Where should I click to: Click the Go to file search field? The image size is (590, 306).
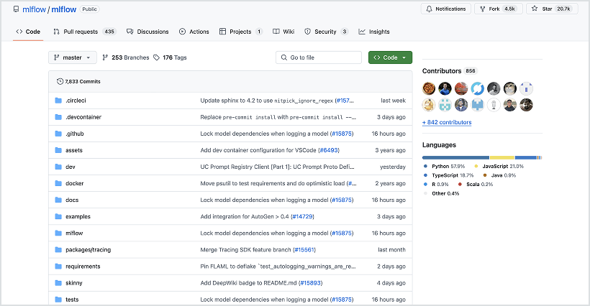(x=319, y=57)
